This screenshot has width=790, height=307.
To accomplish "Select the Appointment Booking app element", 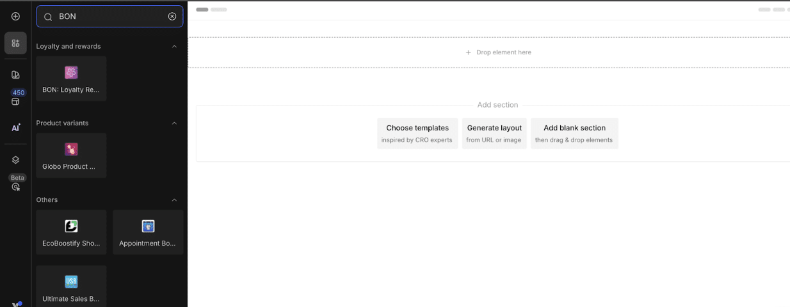I will (x=148, y=232).
